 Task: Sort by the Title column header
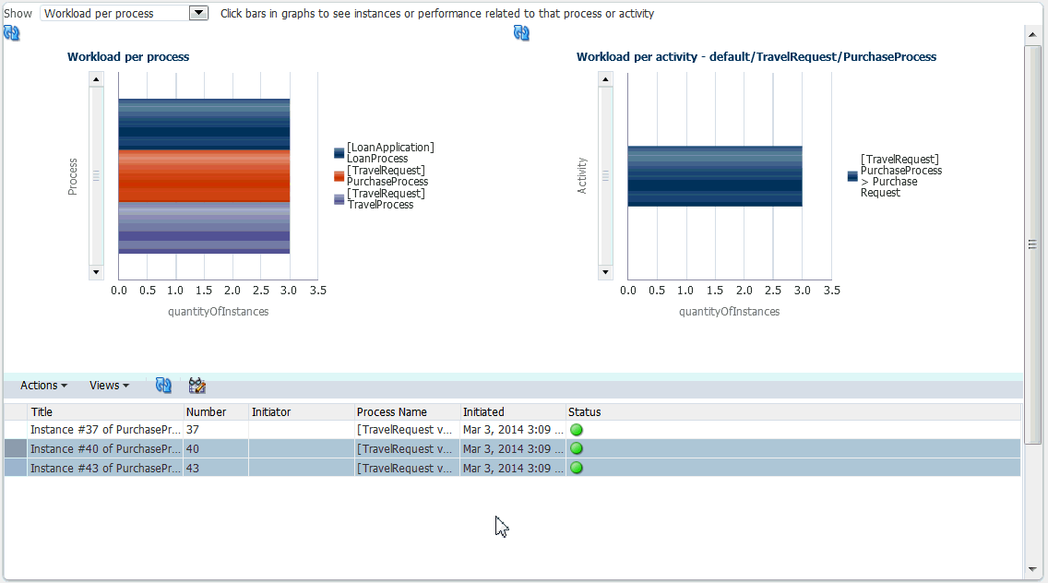tap(105, 411)
